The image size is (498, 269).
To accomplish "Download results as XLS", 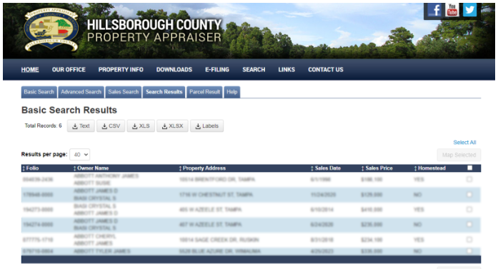I will [x=141, y=126].
